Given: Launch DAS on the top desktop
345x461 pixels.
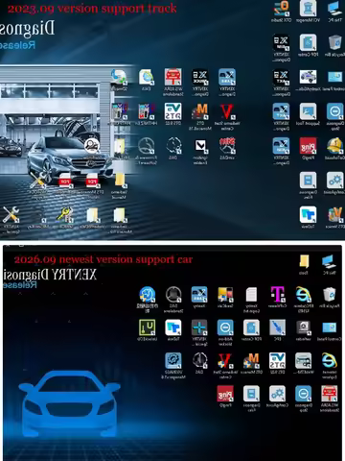Looking at the screenshot, I should tap(173, 146).
